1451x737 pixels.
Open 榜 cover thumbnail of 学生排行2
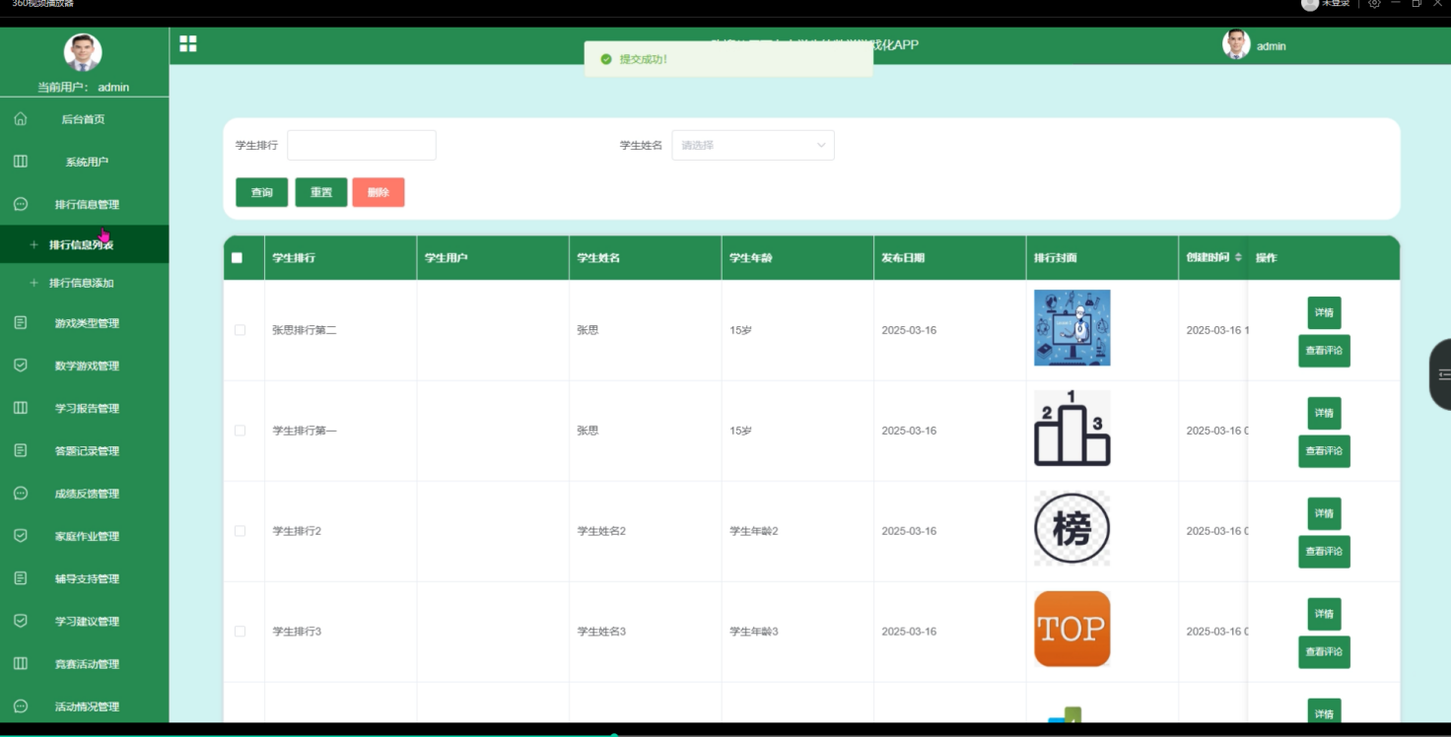pyautogui.click(x=1071, y=529)
